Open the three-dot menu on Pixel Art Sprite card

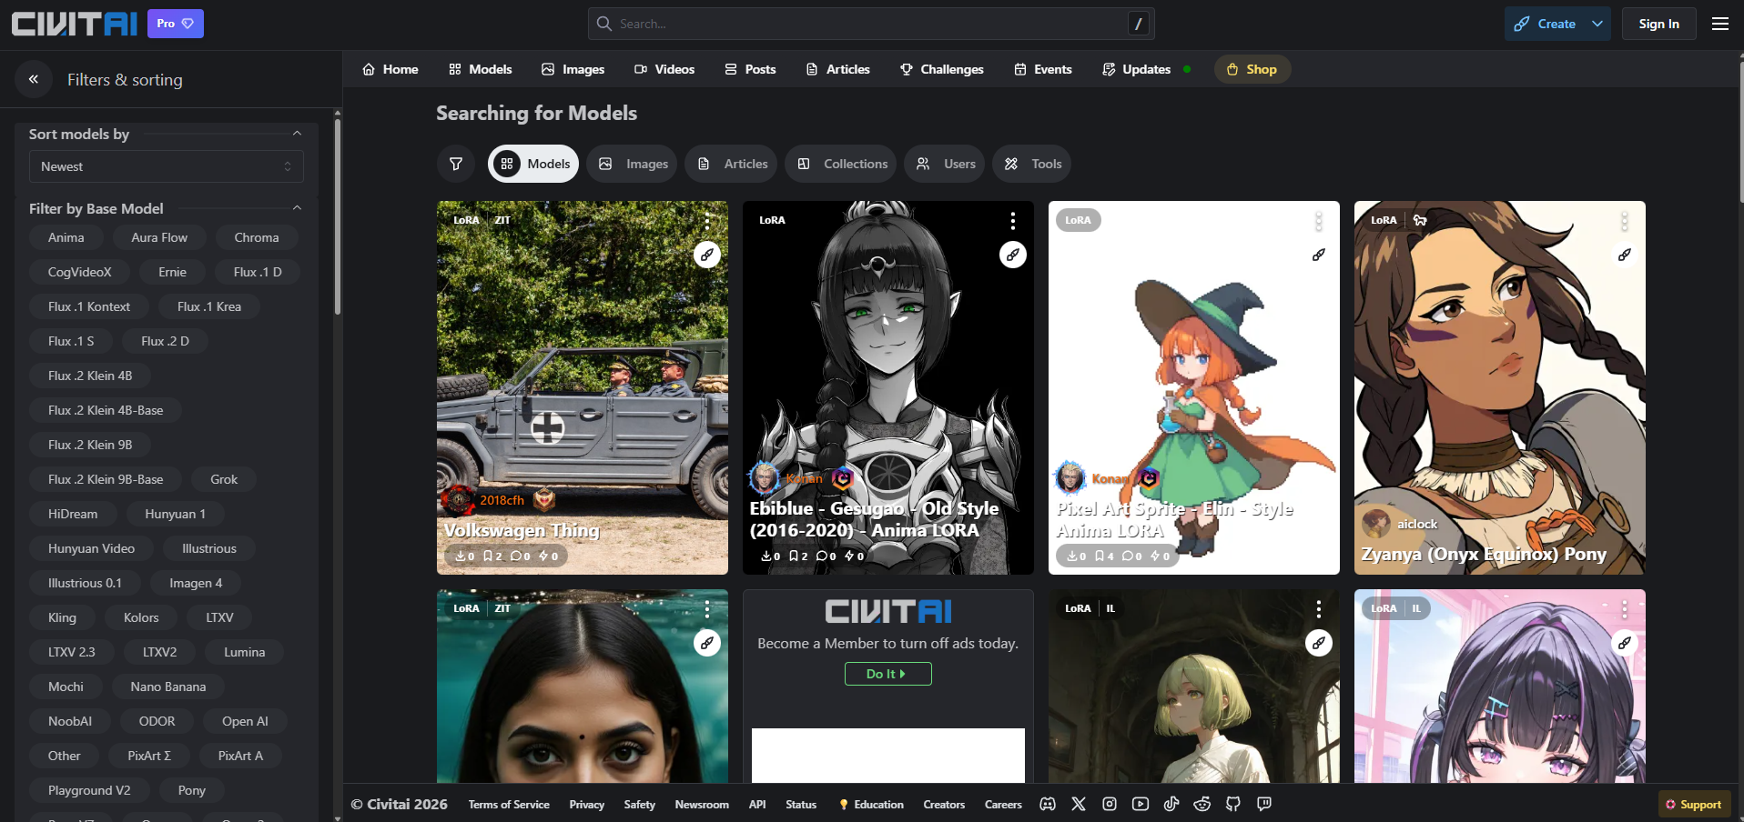[x=1319, y=221]
